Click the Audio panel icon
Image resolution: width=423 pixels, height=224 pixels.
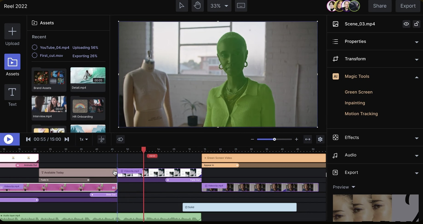click(335, 155)
